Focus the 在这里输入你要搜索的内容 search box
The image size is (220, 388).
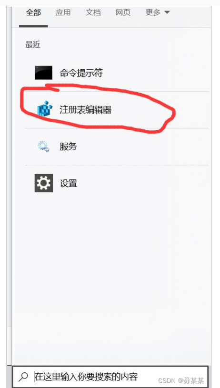coord(110,377)
